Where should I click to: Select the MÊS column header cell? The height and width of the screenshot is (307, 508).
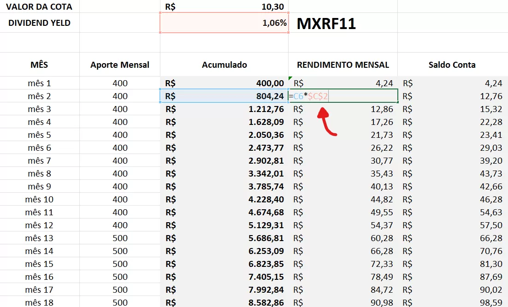point(39,65)
